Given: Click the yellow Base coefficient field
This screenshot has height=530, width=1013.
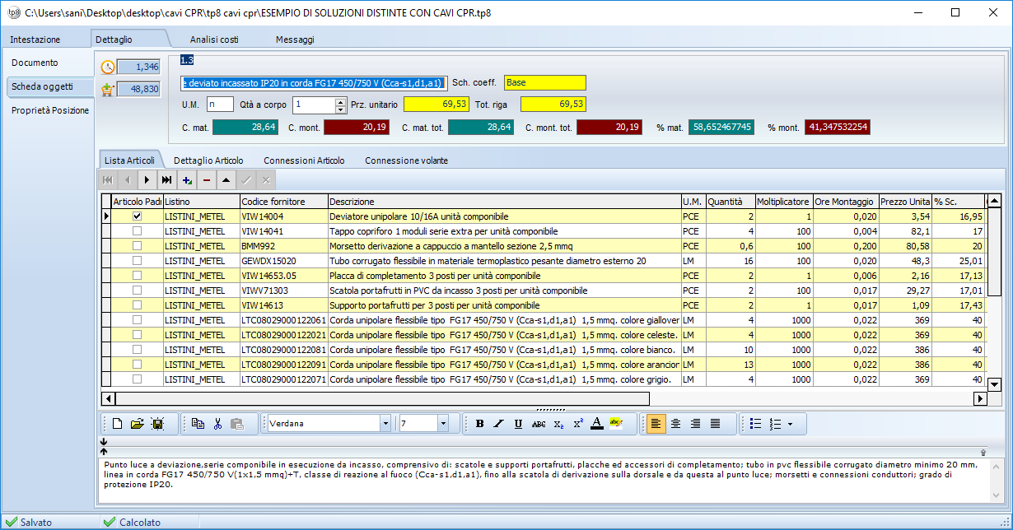Looking at the screenshot, I should tap(545, 82).
